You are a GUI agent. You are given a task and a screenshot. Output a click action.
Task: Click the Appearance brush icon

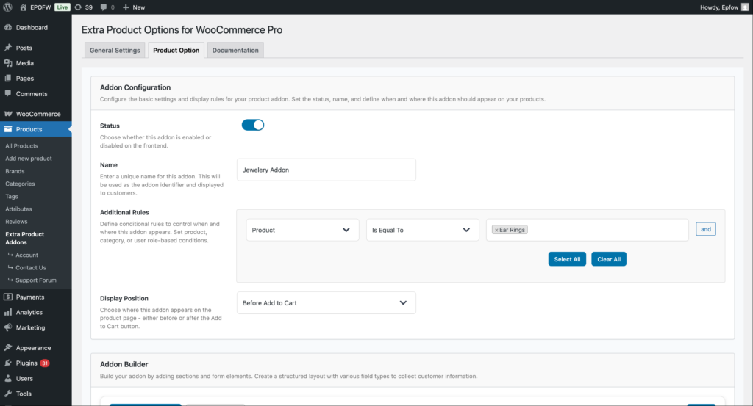[x=8, y=348]
